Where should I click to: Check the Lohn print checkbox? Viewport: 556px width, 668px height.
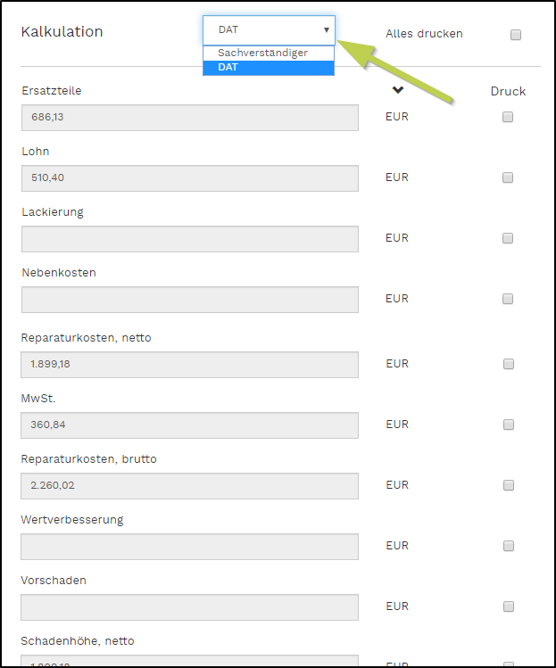pos(508,177)
